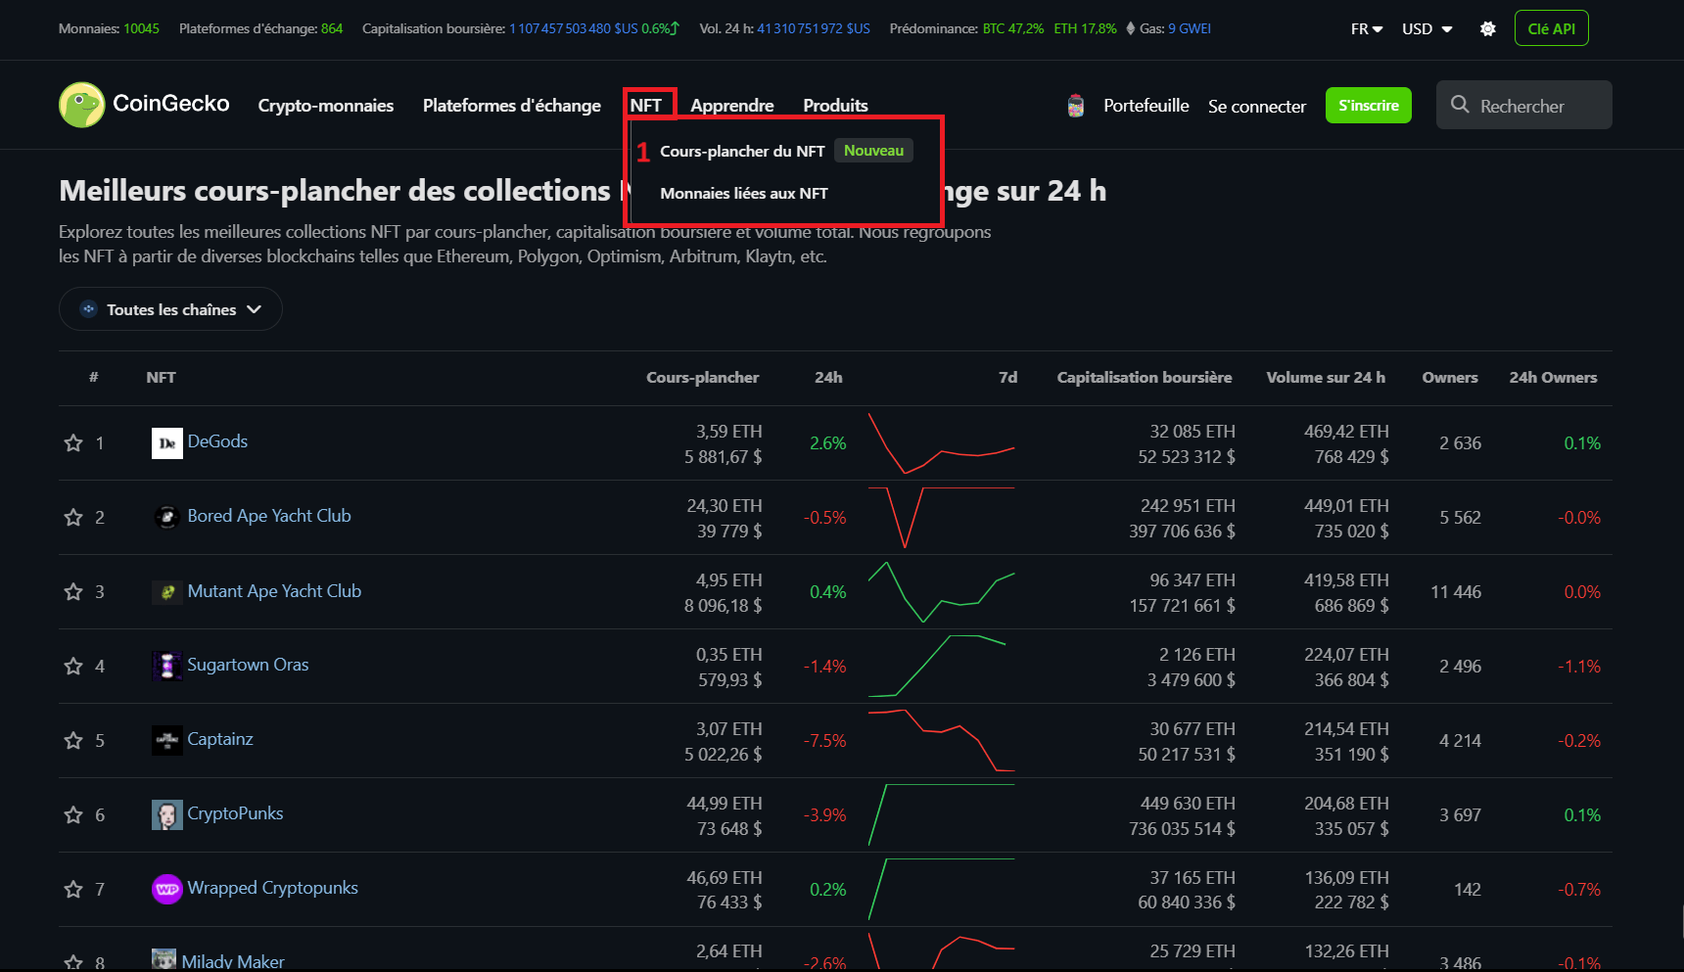
Task: Click the Sugartown Oras icon
Action: click(x=167, y=666)
